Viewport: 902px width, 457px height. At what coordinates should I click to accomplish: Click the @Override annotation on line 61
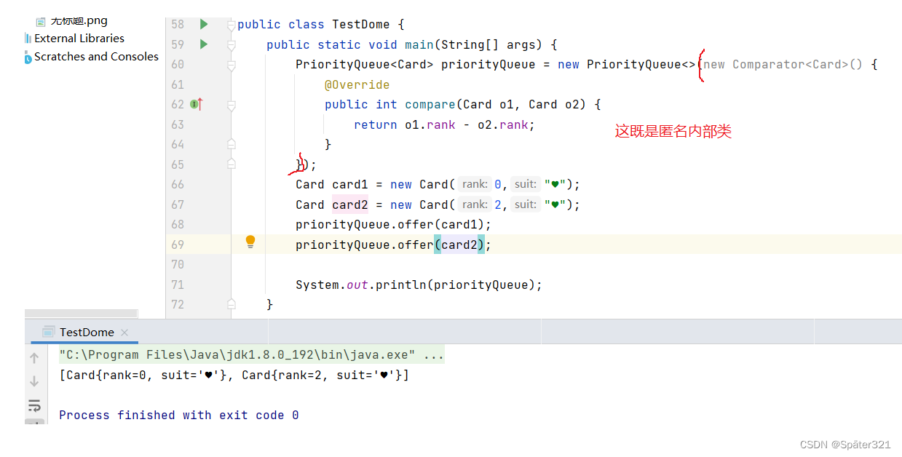tap(357, 85)
